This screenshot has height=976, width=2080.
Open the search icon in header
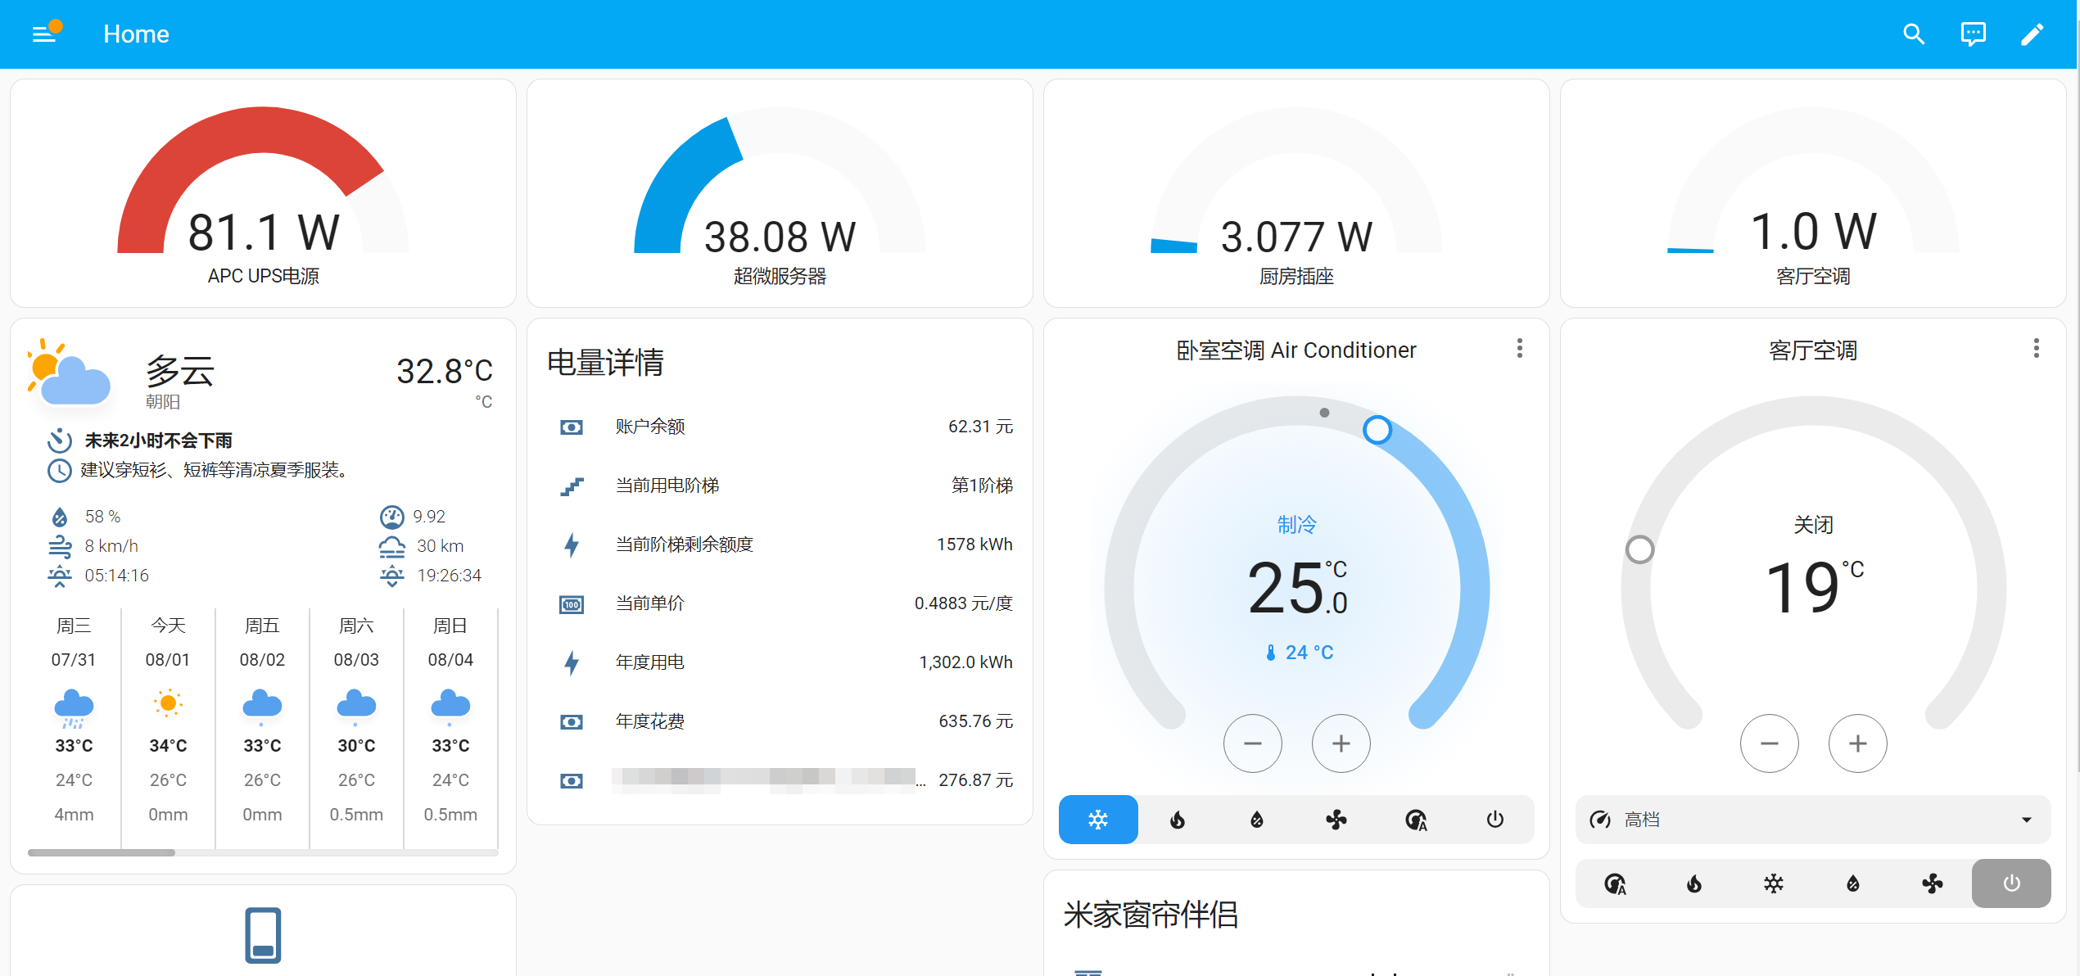(x=1914, y=34)
